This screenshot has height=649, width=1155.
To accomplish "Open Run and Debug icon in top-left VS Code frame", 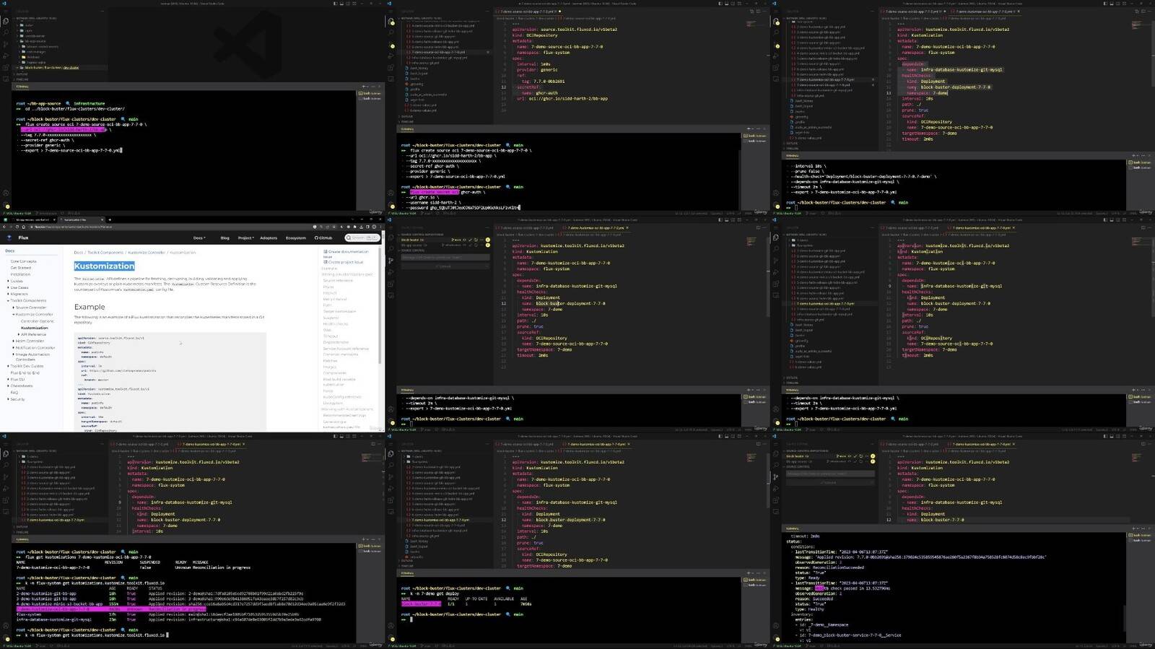I will coord(6,56).
